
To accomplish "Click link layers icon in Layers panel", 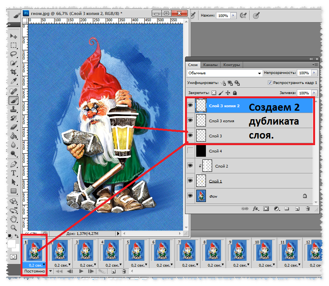I will [x=245, y=209].
